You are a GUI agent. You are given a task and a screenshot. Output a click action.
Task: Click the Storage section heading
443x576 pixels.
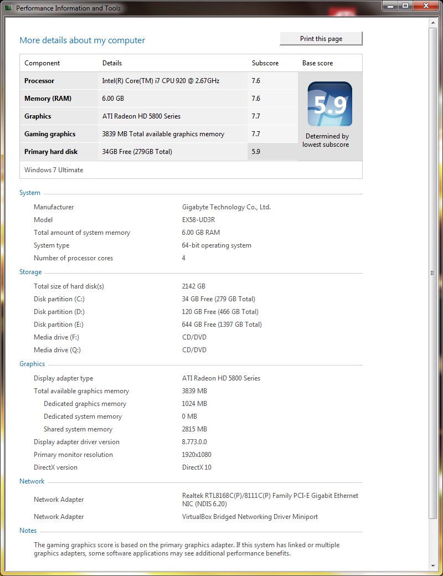coord(30,272)
